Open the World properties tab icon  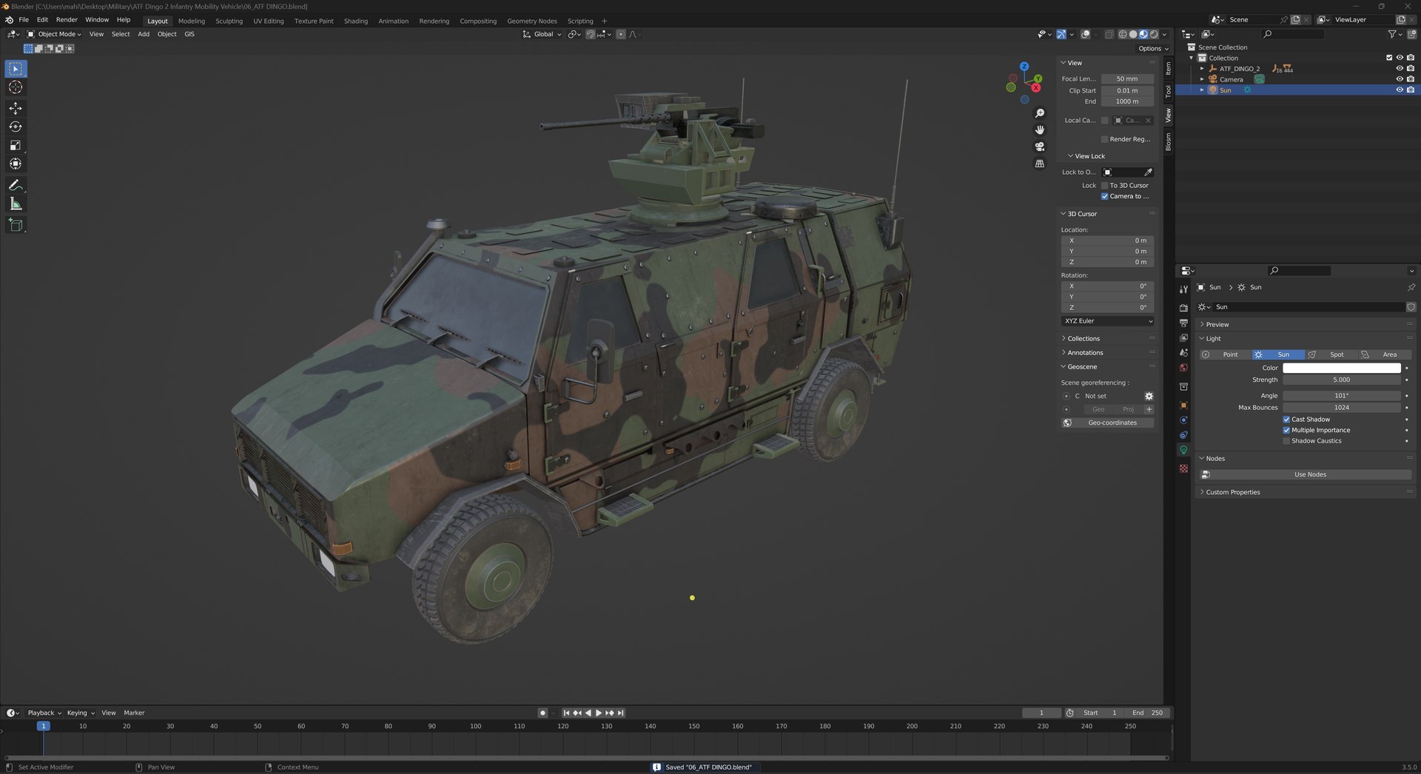1183,368
